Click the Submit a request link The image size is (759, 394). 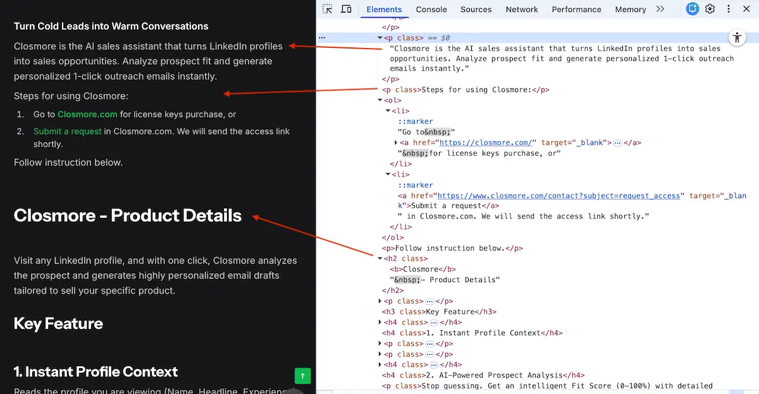coord(67,131)
